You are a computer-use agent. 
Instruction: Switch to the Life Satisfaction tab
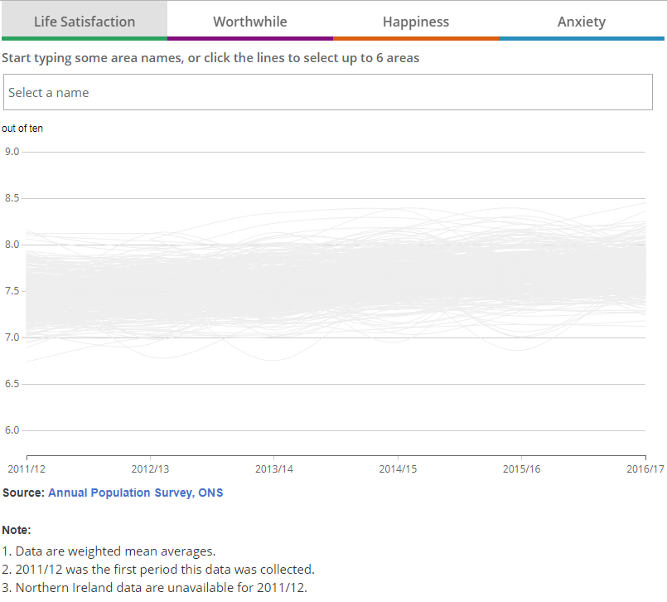pyautogui.click(x=84, y=22)
